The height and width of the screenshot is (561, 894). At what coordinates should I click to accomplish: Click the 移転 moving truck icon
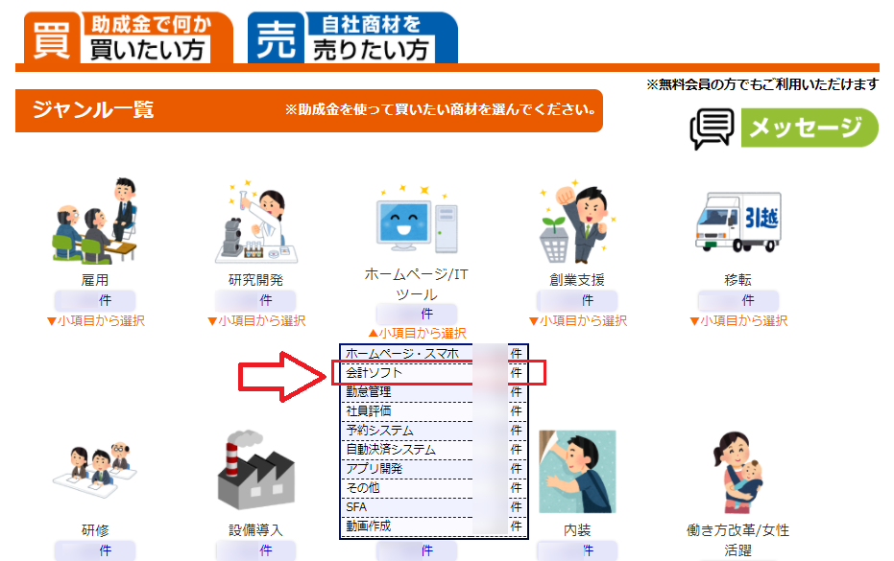point(737,222)
